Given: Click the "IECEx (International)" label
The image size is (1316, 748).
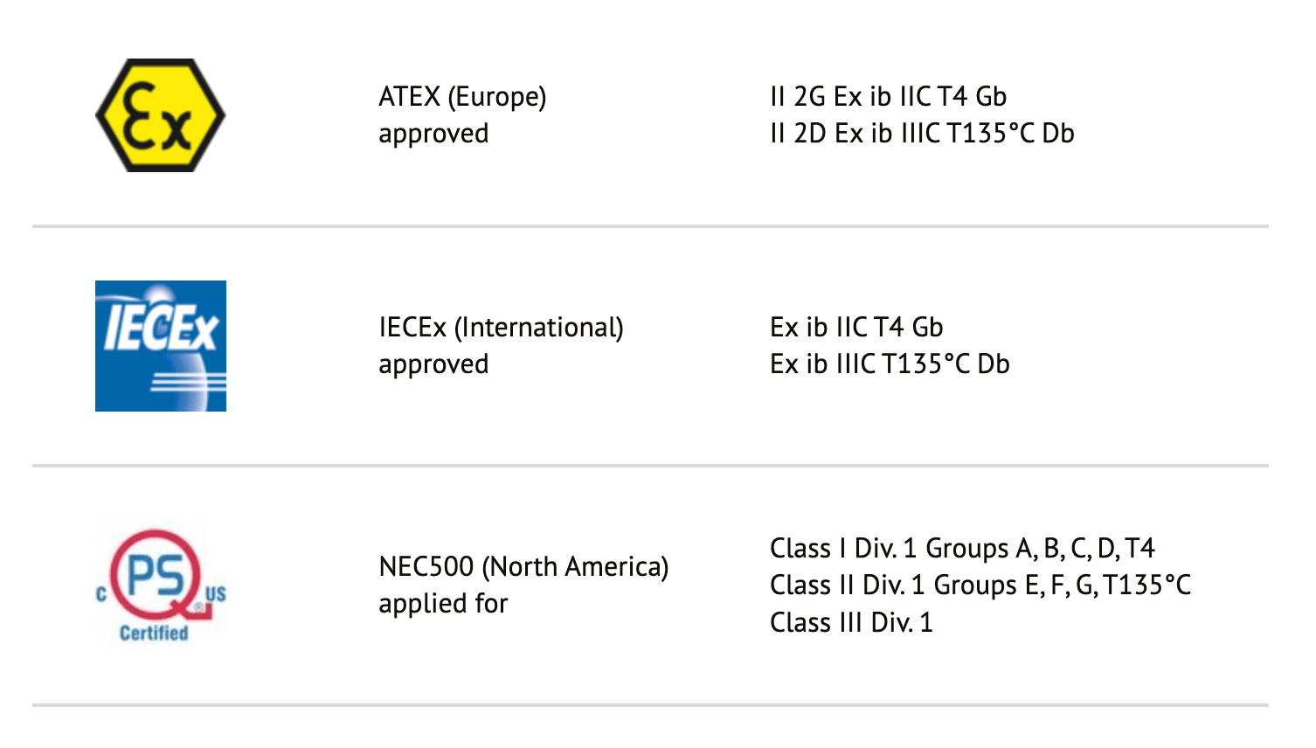Looking at the screenshot, I should pos(501,327).
